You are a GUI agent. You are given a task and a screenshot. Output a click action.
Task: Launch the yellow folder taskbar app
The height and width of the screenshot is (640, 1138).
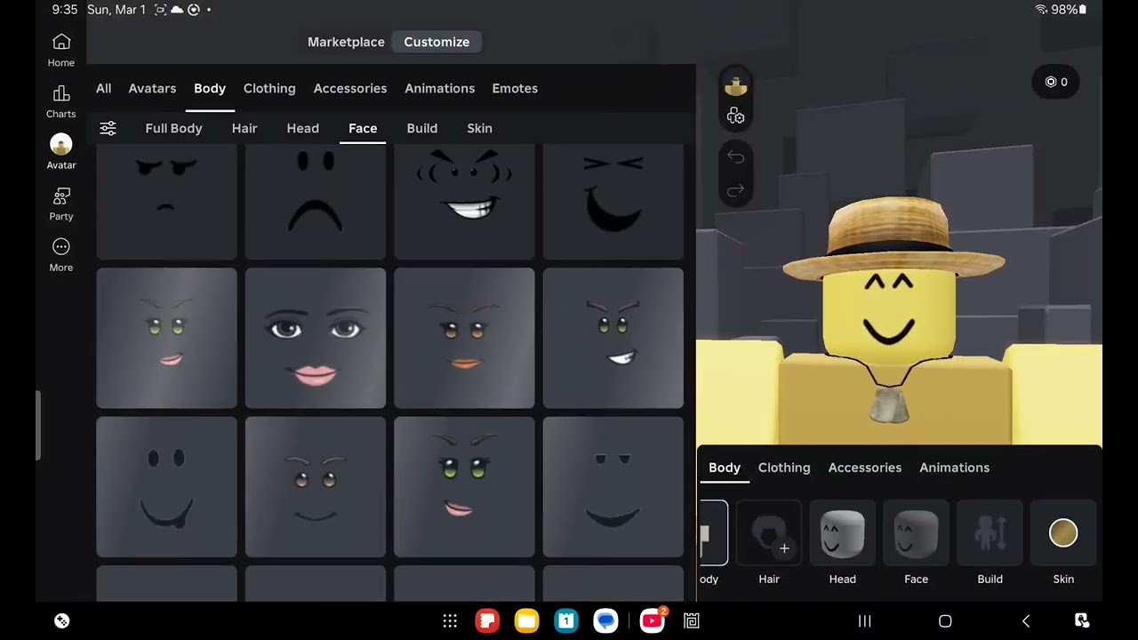526,620
